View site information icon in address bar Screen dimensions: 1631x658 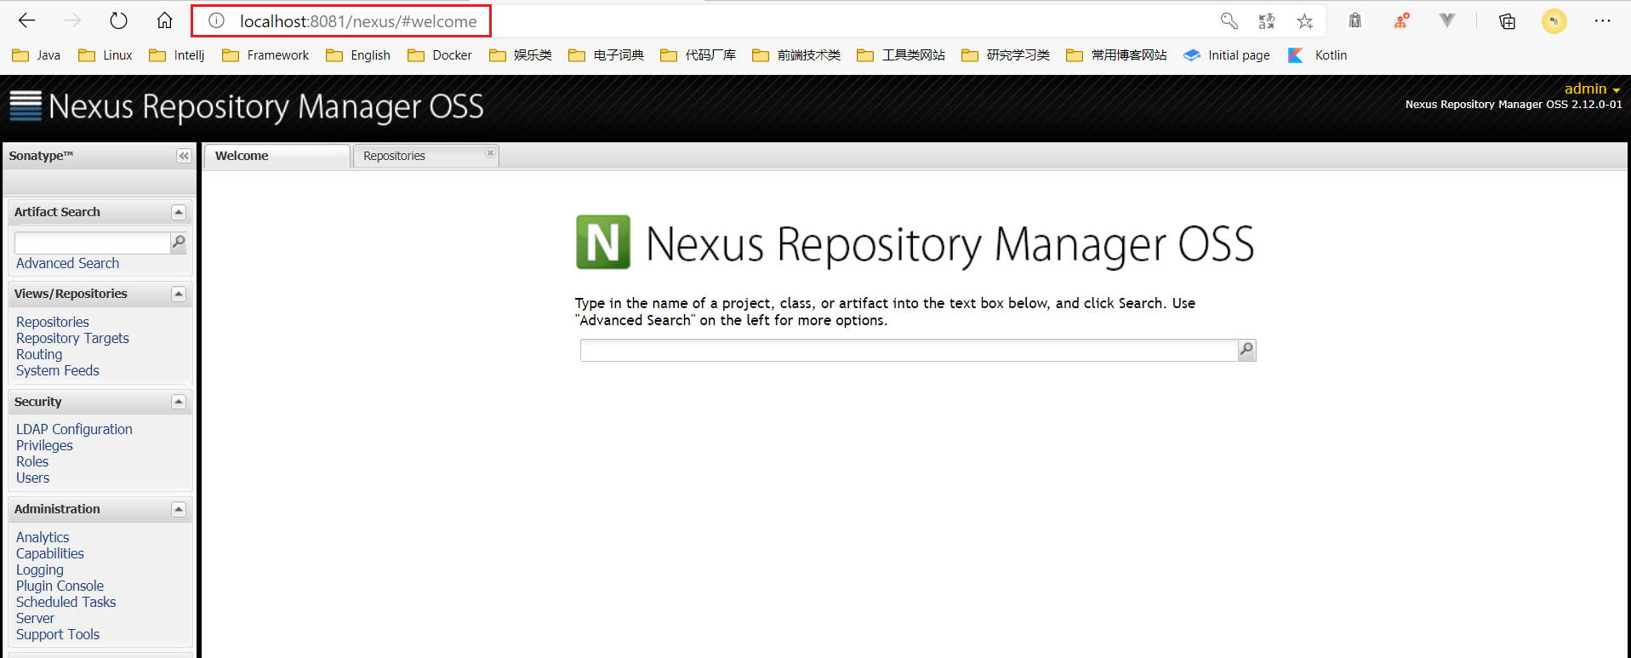(x=216, y=21)
